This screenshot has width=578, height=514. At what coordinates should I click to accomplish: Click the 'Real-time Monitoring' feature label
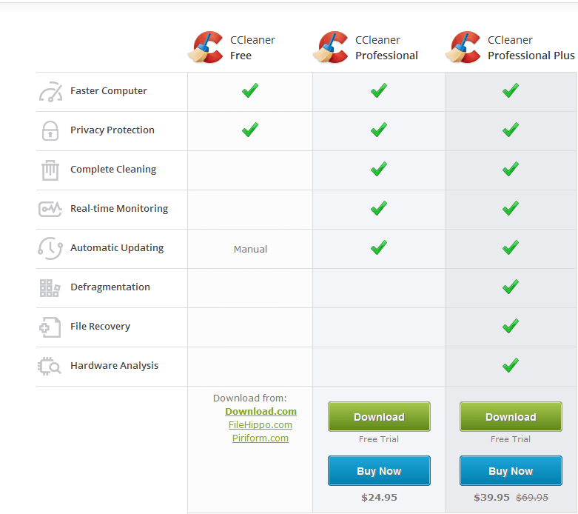coord(119,208)
